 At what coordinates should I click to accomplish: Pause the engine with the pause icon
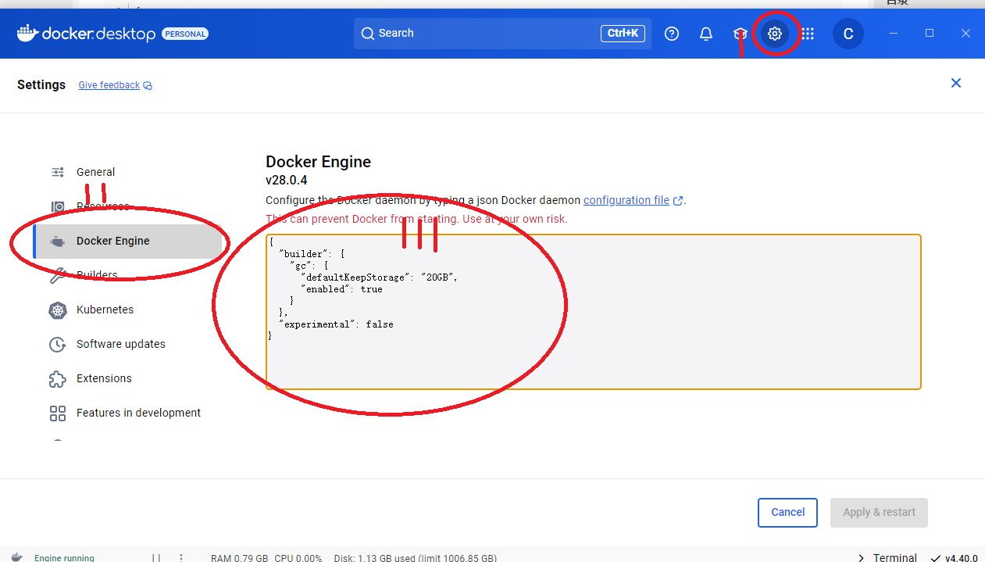coord(156,558)
